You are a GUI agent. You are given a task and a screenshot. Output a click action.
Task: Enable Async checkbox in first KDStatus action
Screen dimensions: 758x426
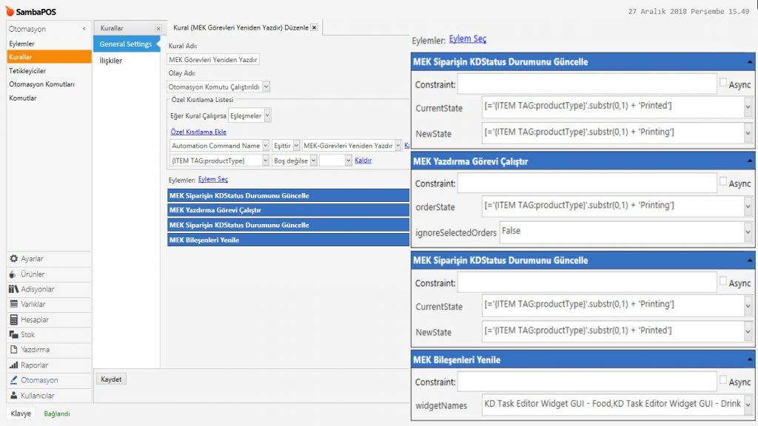(x=723, y=83)
